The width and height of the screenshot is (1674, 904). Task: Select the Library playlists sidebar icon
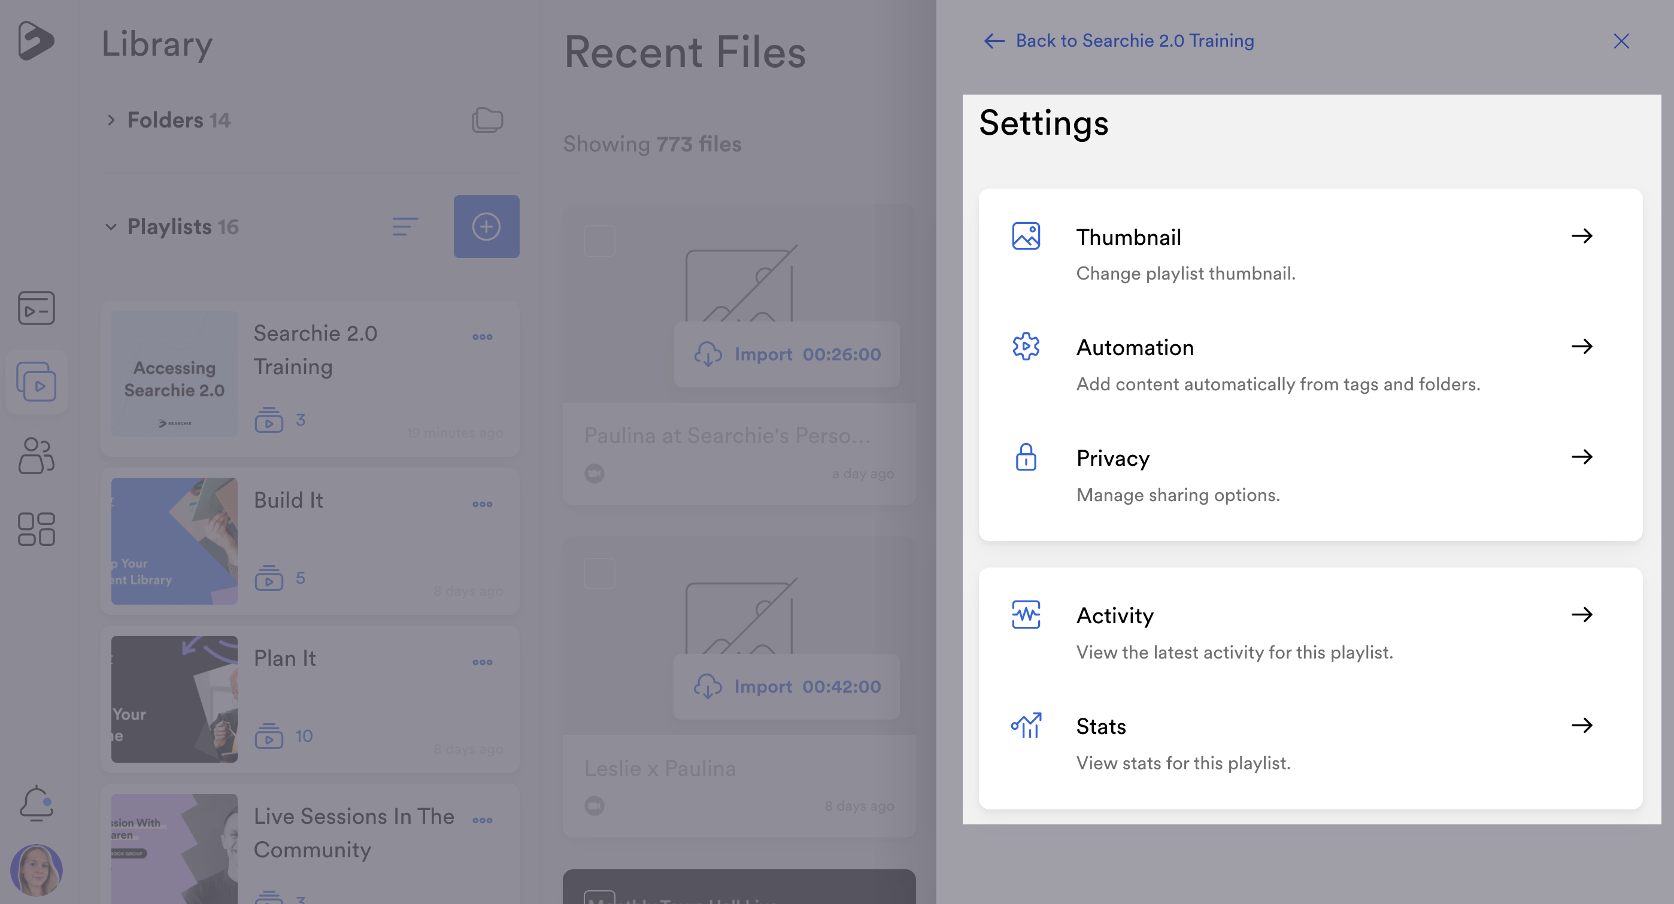[37, 381]
